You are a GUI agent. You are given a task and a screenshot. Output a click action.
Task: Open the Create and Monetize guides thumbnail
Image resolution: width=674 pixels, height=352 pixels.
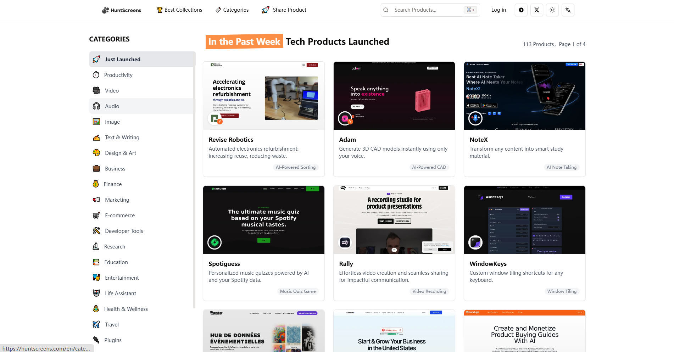pyautogui.click(x=525, y=331)
